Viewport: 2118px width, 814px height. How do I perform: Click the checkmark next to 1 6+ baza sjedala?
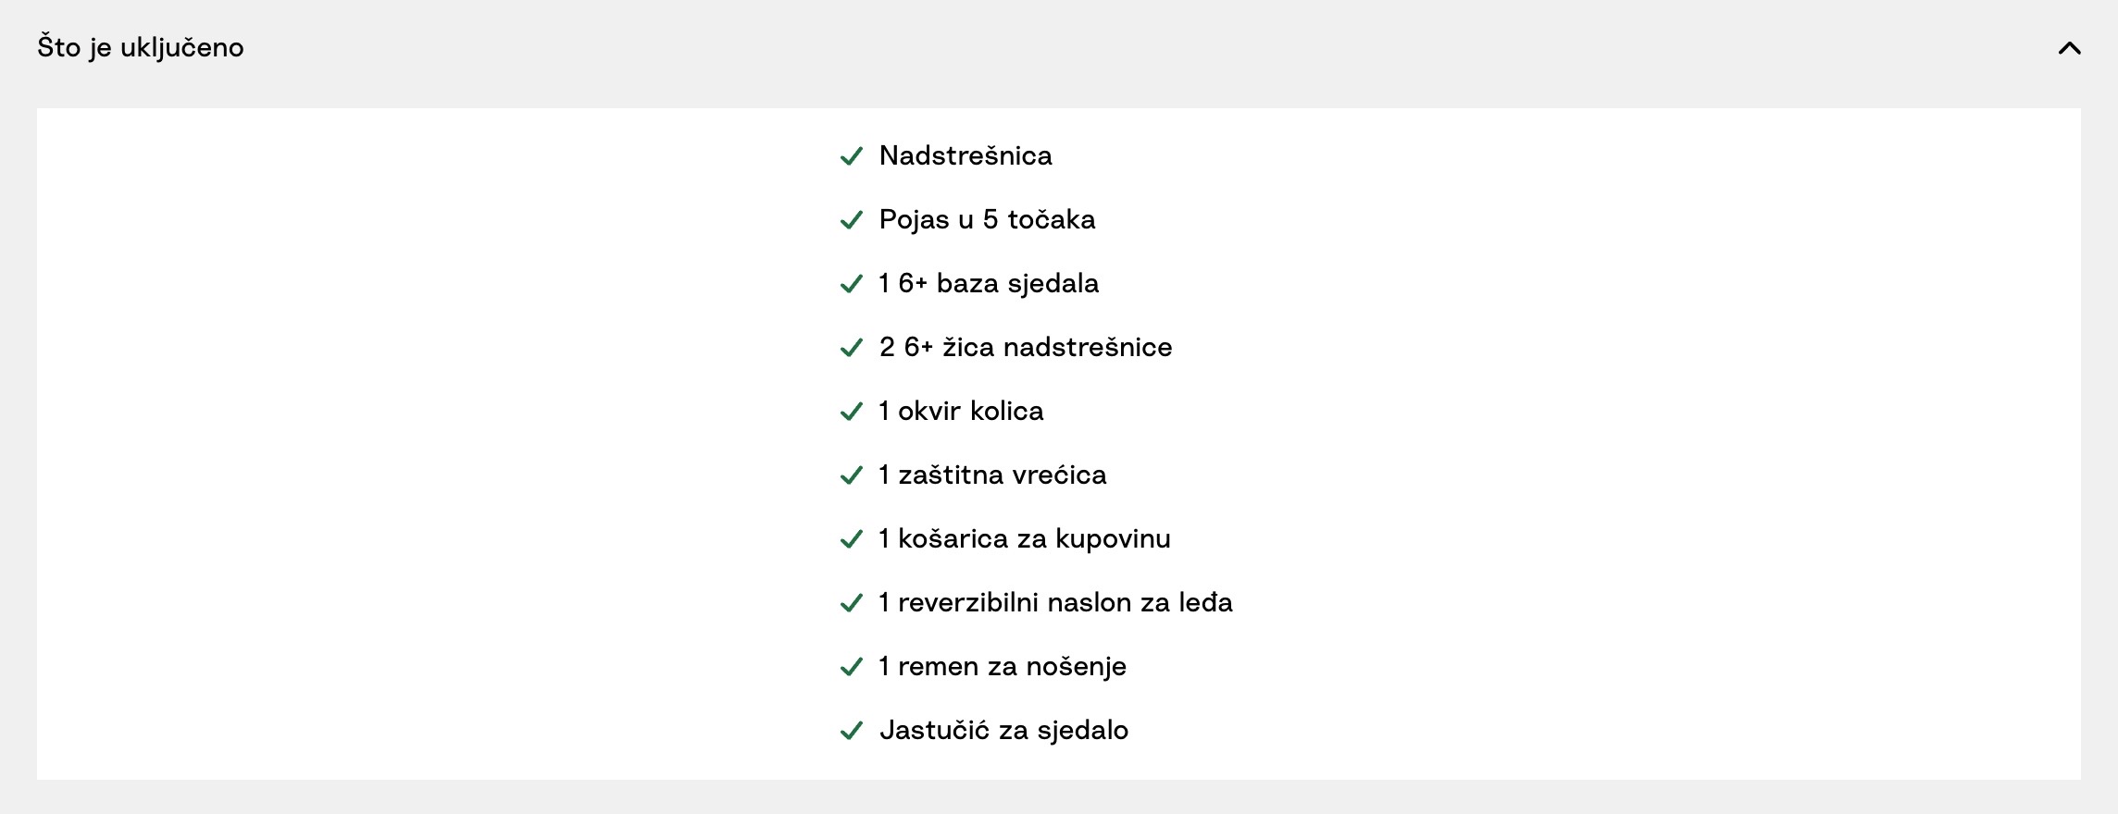(x=851, y=284)
